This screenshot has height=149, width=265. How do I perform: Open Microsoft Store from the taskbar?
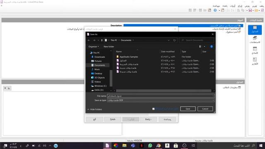(x=176, y=145)
